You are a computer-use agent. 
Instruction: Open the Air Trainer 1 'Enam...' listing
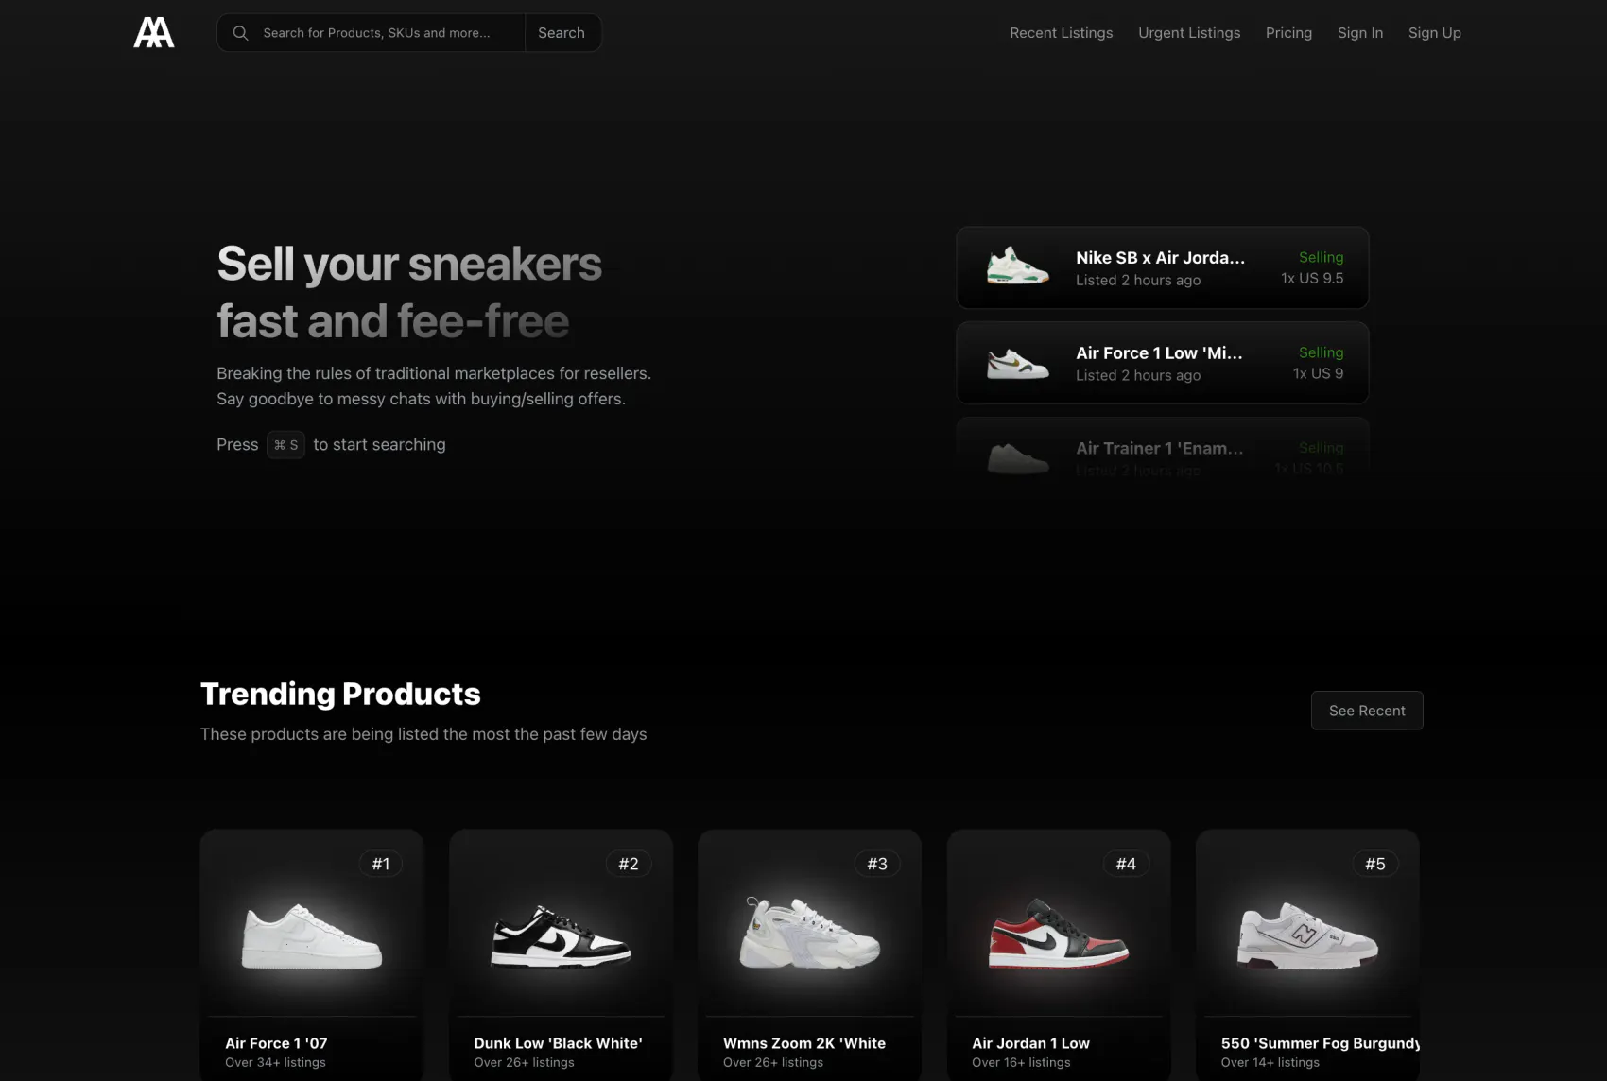coord(1162,448)
